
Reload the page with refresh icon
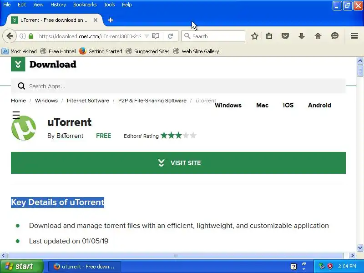(170, 36)
